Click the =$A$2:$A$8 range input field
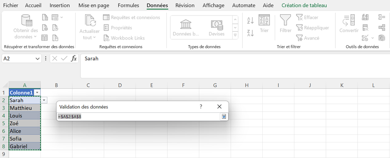 [x=138, y=117]
